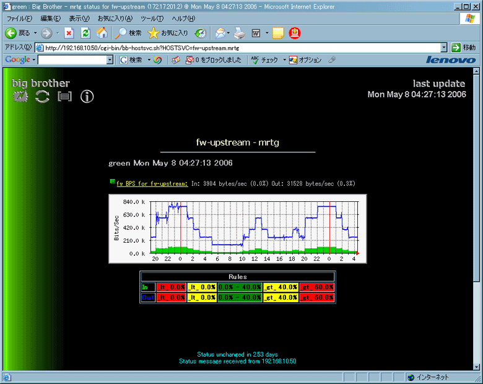Open Big Brother info circle icon

click(87, 96)
